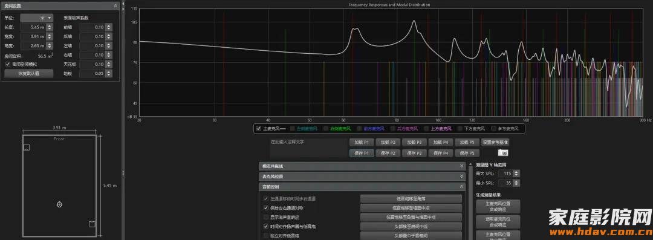Click 主麦克风位置 合成响应 button
Screen dimensions: 653x240
click(498, 206)
